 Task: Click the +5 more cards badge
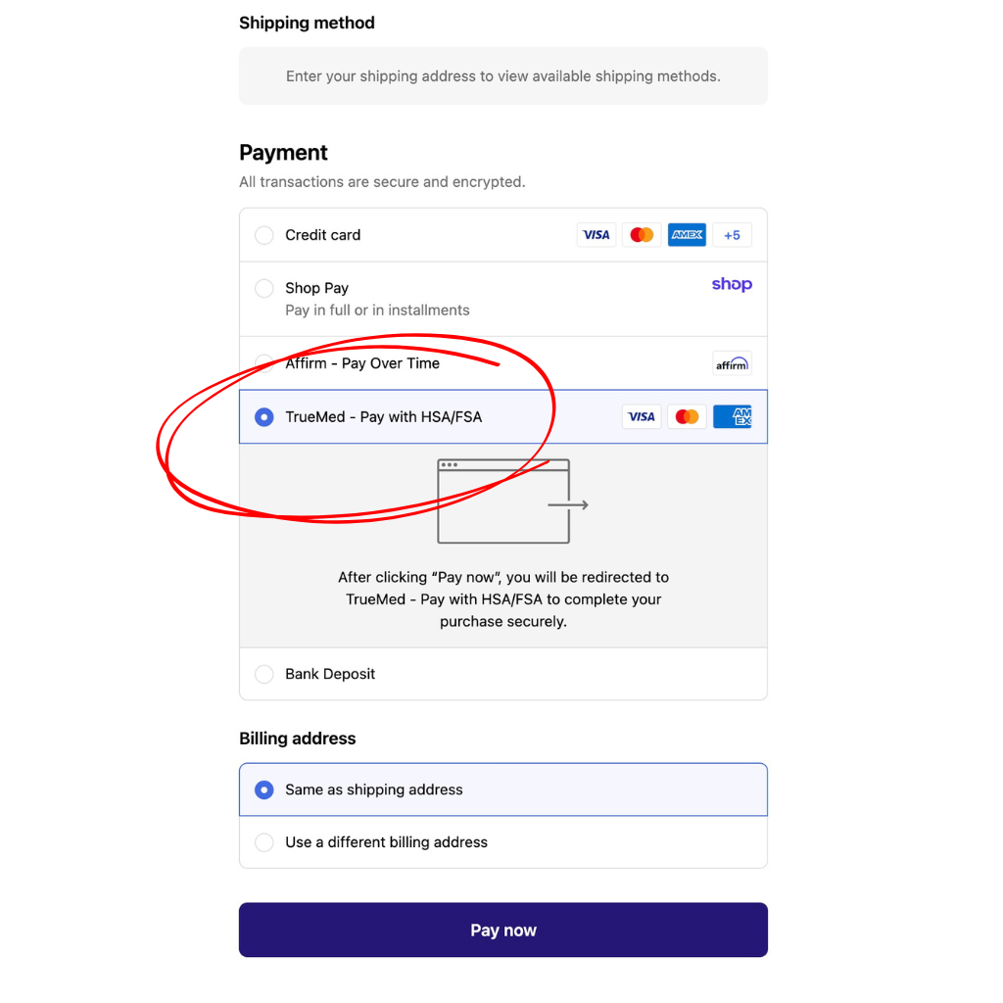click(732, 235)
